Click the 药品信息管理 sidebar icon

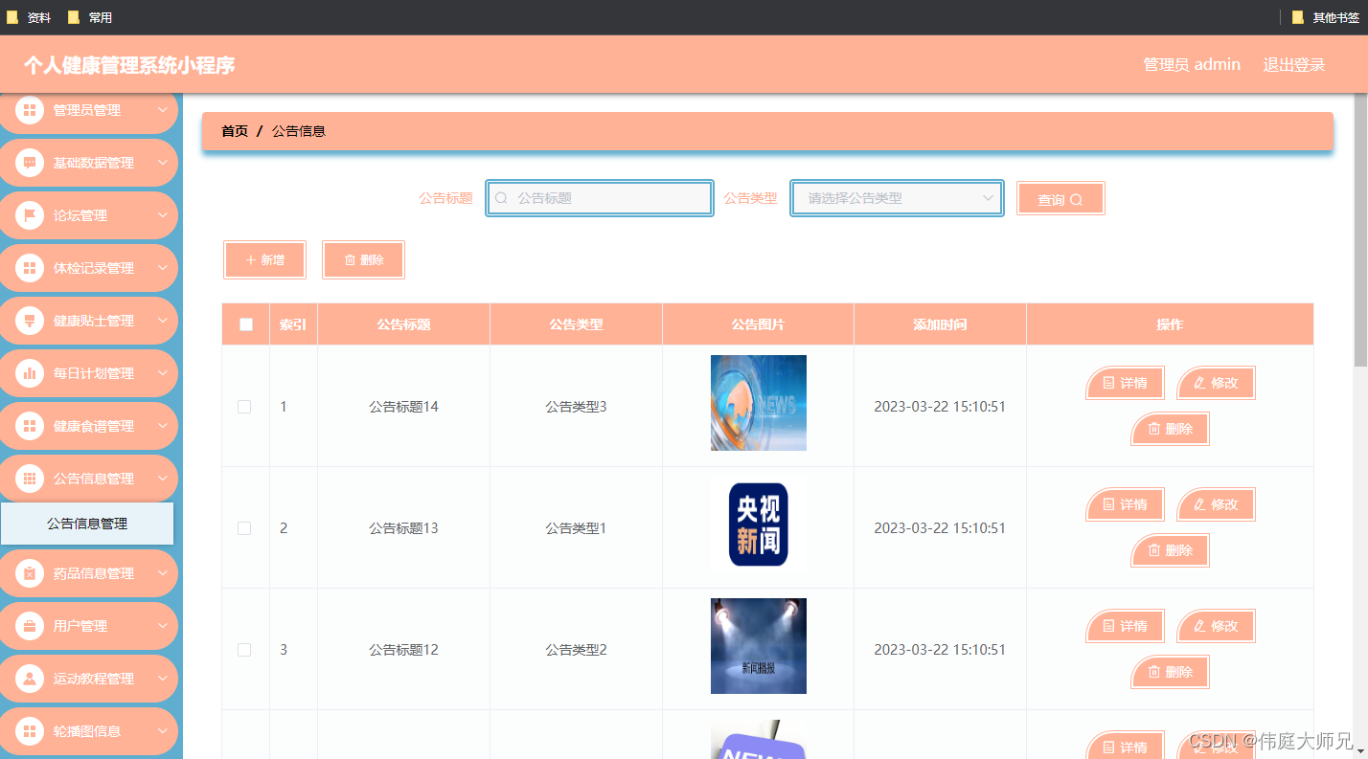tap(29, 573)
